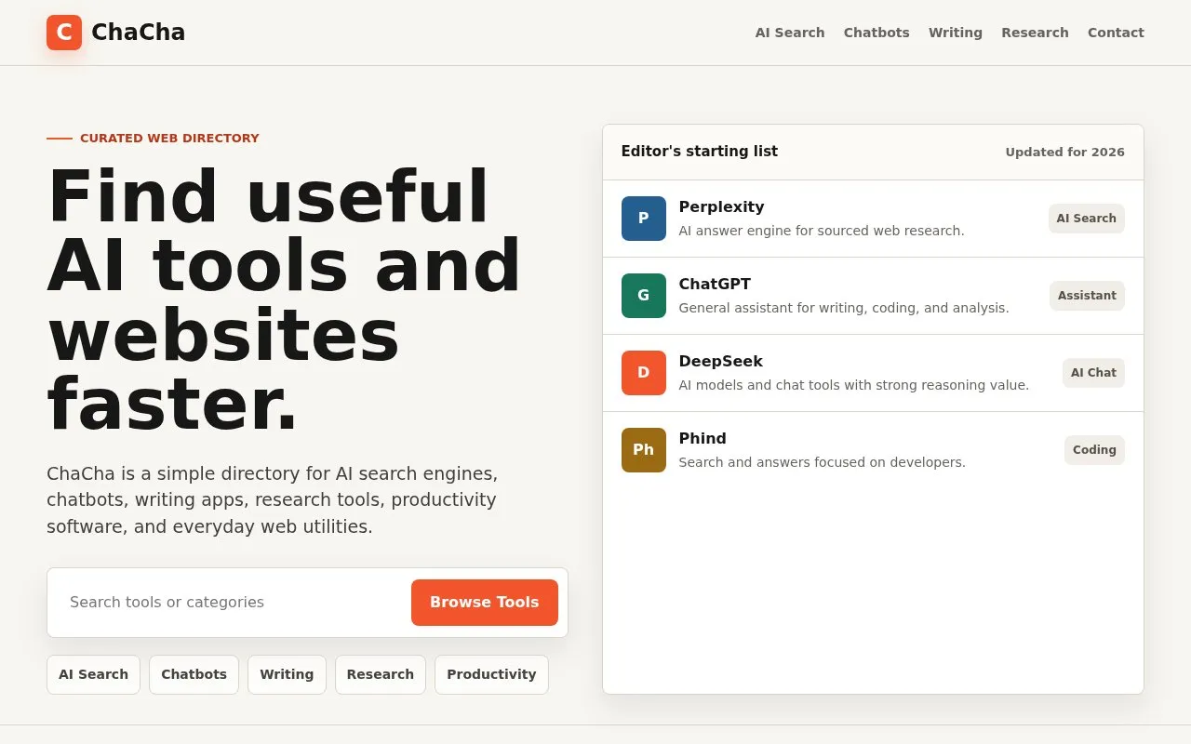The width and height of the screenshot is (1191, 744).
Task: Open the ChatGPT listing title
Action: point(715,284)
